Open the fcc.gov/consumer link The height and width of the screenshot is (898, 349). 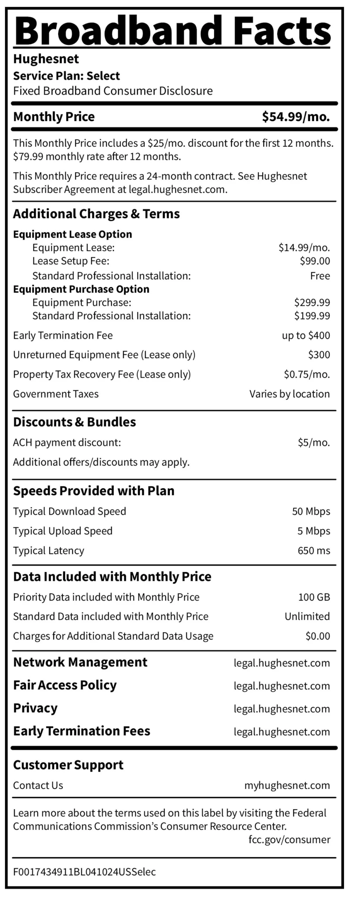coord(289,840)
